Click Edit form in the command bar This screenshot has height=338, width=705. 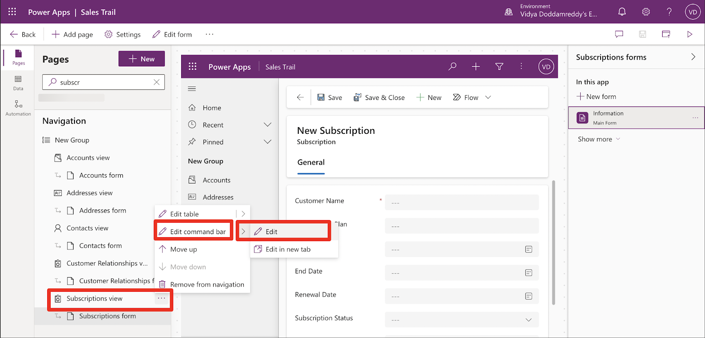coord(172,34)
